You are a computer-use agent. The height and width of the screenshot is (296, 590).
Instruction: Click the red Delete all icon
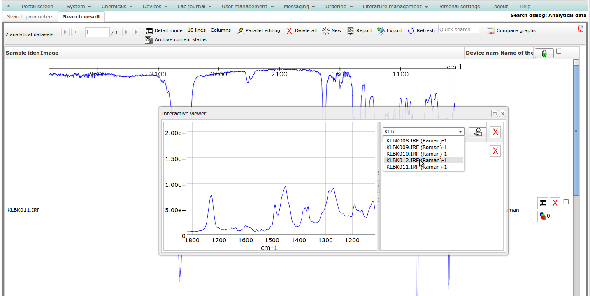[x=289, y=31]
